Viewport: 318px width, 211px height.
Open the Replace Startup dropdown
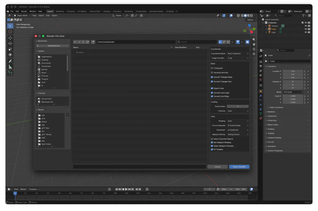[238, 134]
